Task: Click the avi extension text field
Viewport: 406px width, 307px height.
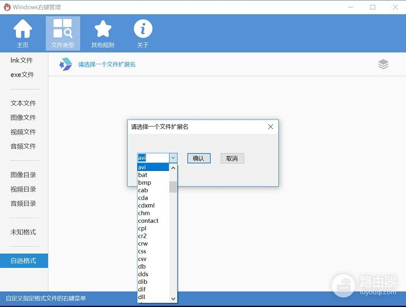Action: 153,158
